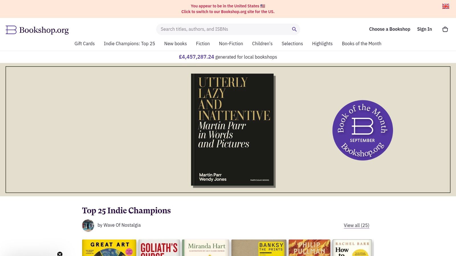Open the Fiction category
The image size is (456, 256).
tap(203, 44)
